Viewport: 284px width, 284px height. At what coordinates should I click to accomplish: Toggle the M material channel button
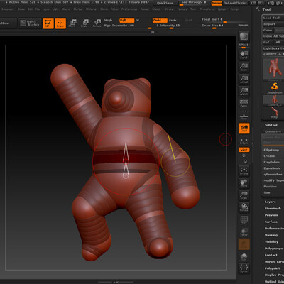[x=138, y=21]
